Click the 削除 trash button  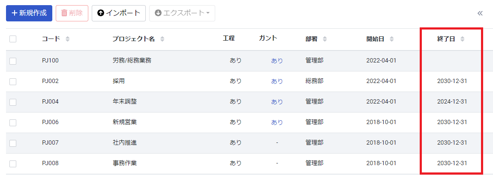click(72, 13)
